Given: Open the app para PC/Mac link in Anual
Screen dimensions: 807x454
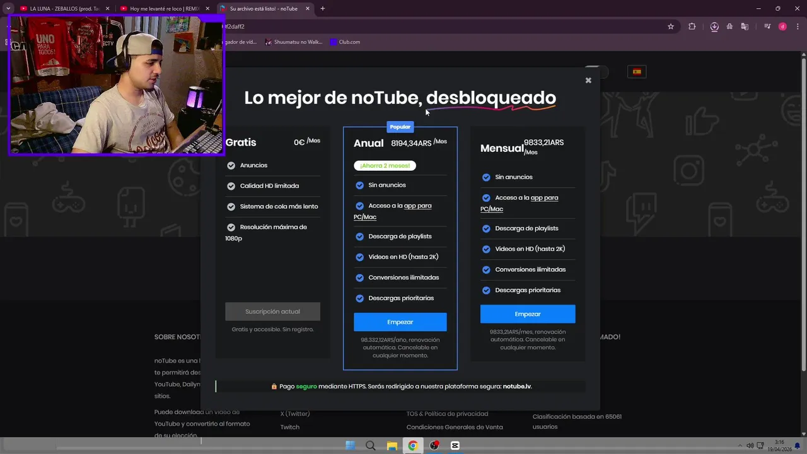Looking at the screenshot, I should point(417,206).
